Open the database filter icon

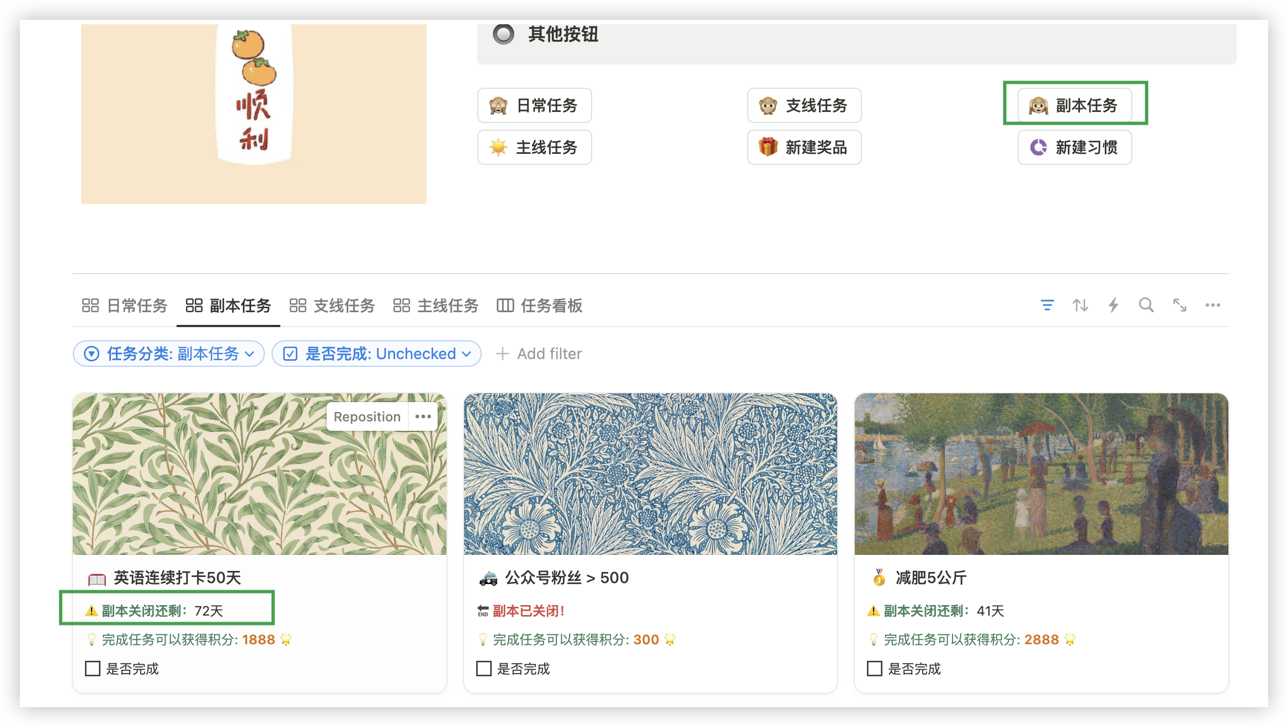1048,306
